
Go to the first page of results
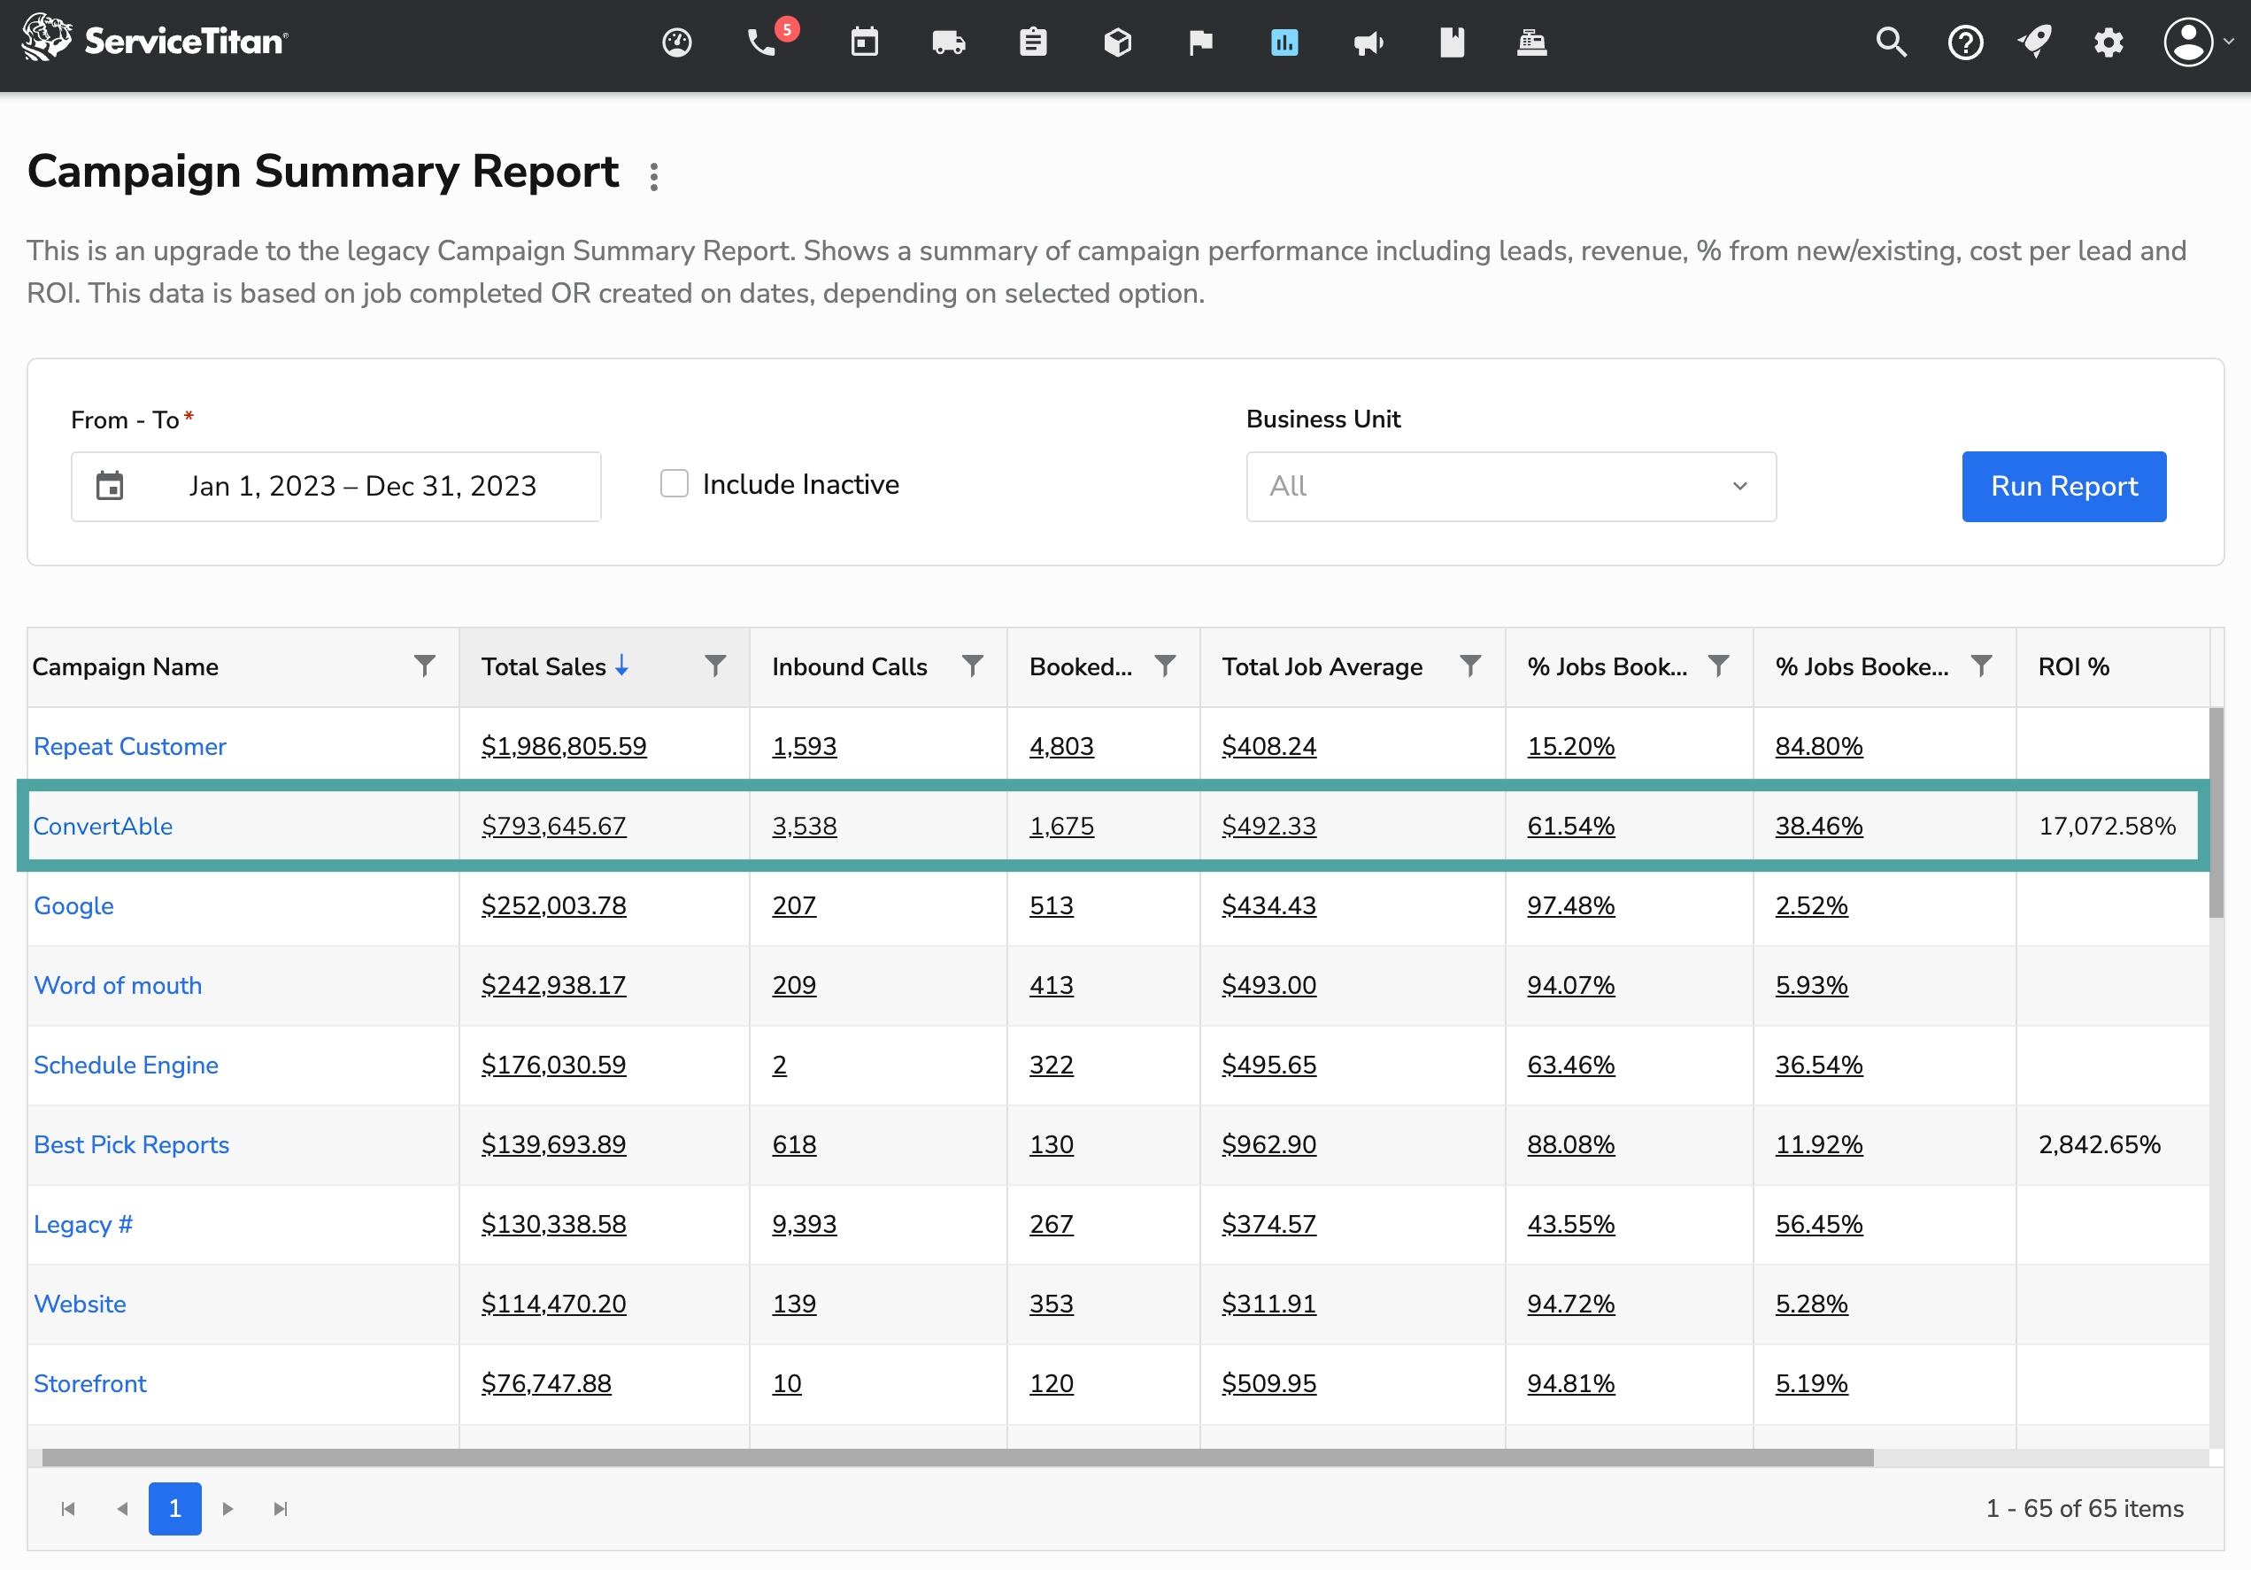tap(67, 1509)
